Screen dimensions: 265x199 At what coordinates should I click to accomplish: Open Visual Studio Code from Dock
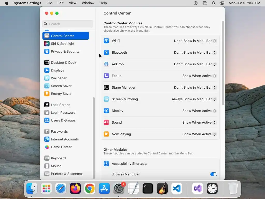[x=177, y=188]
